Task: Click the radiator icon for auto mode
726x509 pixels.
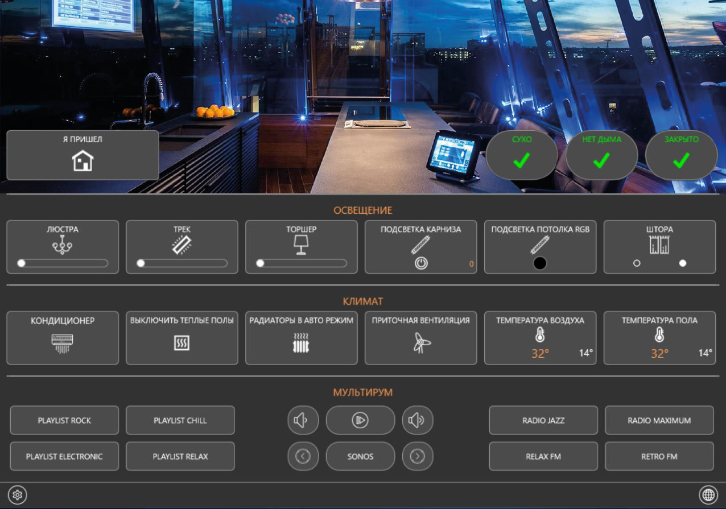Action: pos(301,344)
